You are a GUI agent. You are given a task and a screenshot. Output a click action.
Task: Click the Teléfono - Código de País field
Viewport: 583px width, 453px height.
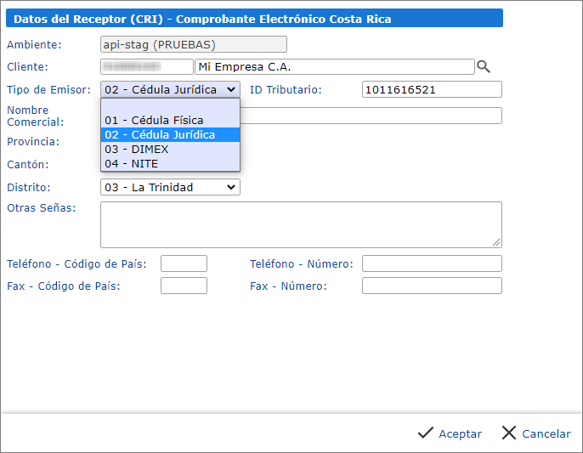pyautogui.click(x=184, y=263)
